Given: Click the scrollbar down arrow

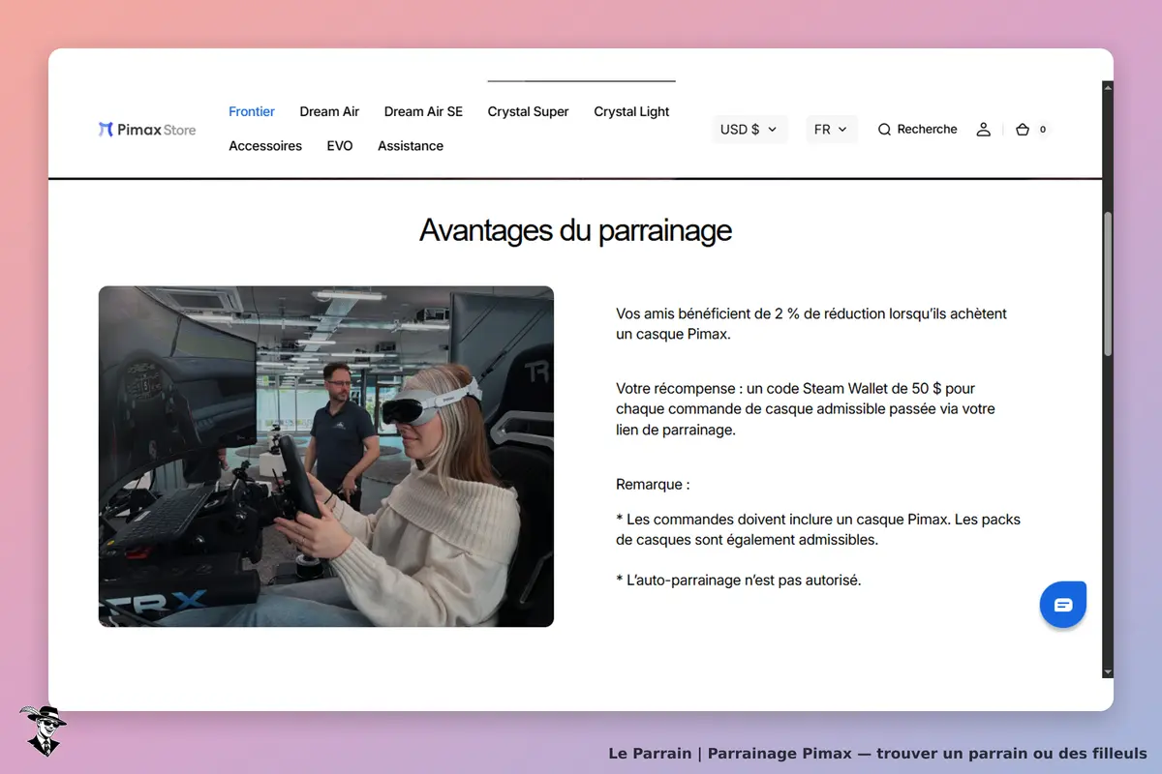Looking at the screenshot, I should 1108,671.
